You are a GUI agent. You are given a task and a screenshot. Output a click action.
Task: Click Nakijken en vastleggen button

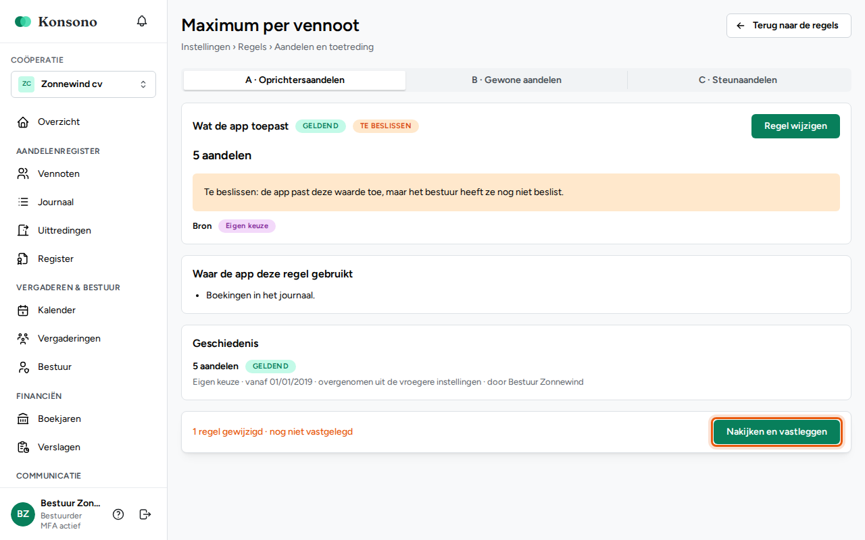(x=776, y=432)
